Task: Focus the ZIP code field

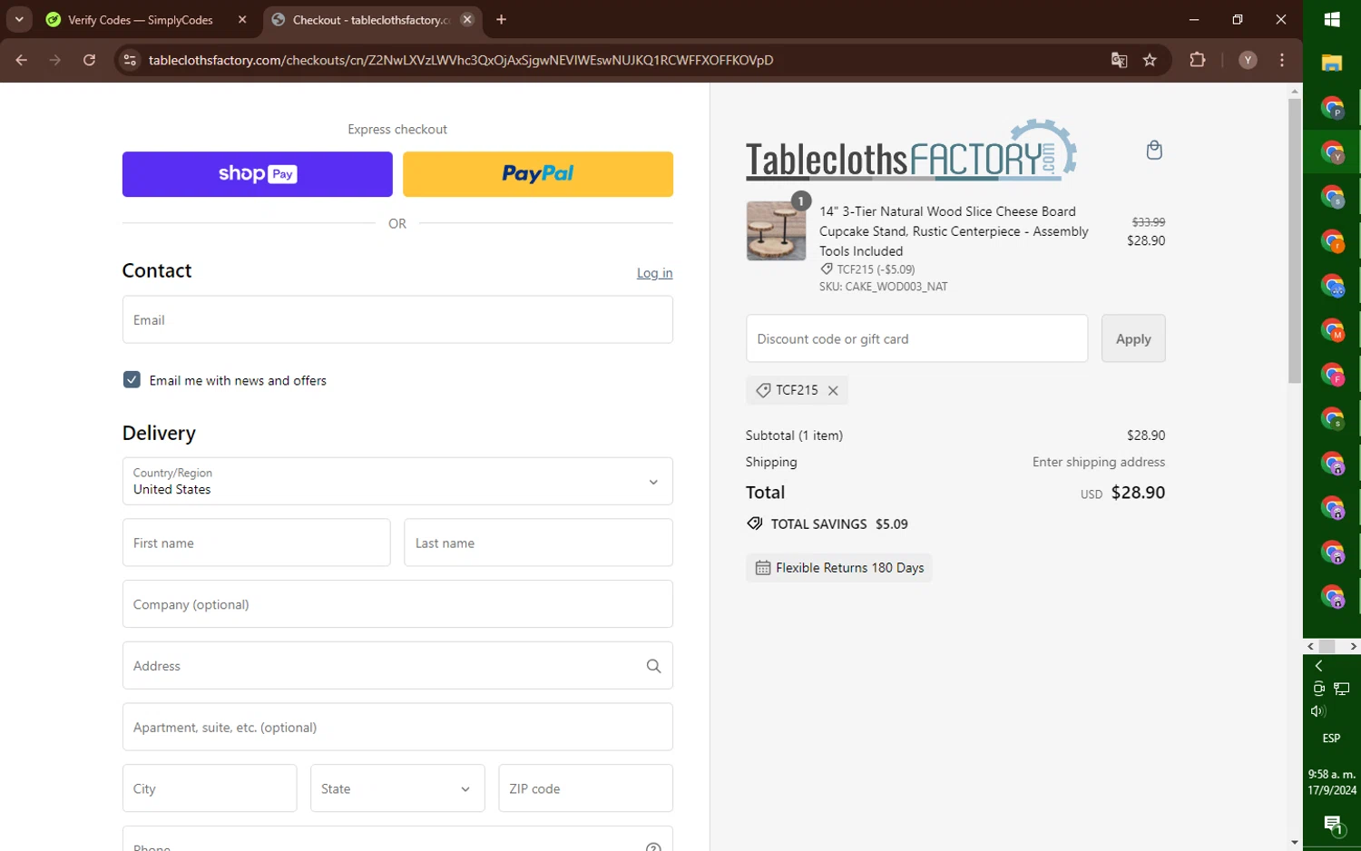Action: pyautogui.click(x=585, y=788)
